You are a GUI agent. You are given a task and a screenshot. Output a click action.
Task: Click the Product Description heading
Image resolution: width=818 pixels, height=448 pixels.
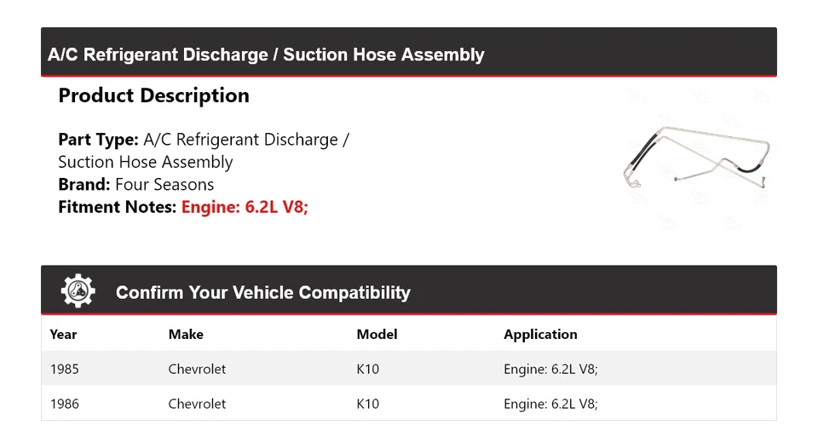coord(154,95)
